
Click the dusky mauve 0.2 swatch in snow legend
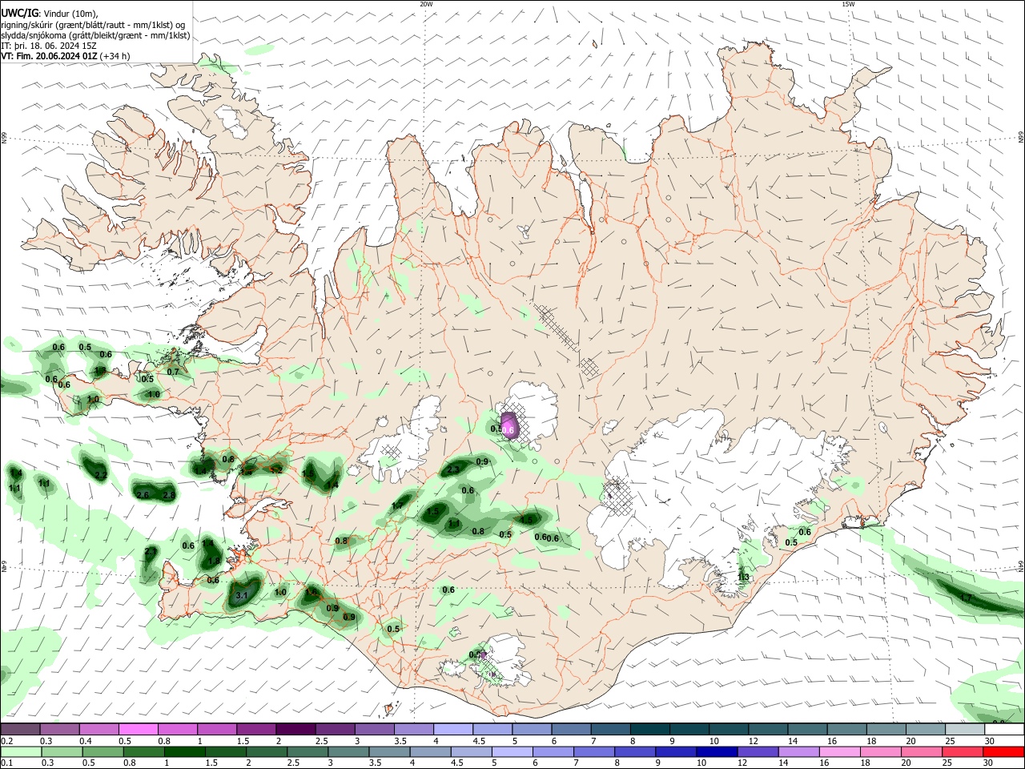pos(21,730)
